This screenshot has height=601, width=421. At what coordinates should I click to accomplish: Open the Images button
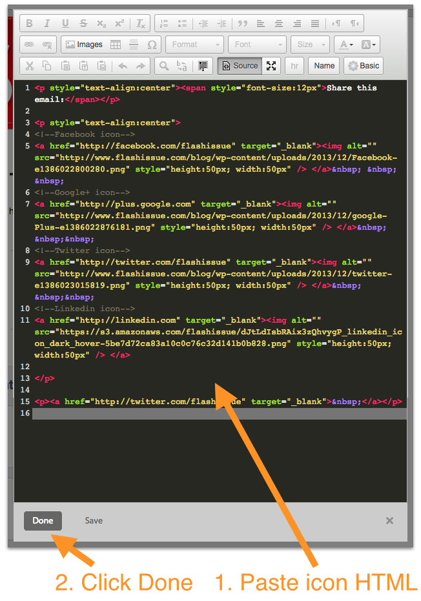click(85, 45)
